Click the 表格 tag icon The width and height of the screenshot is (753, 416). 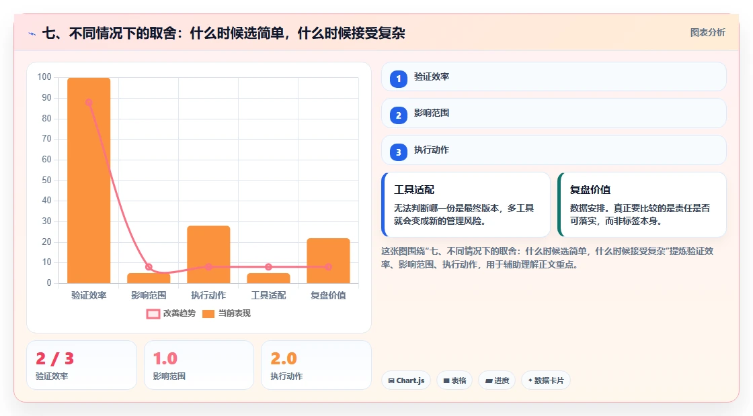click(446, 380)
